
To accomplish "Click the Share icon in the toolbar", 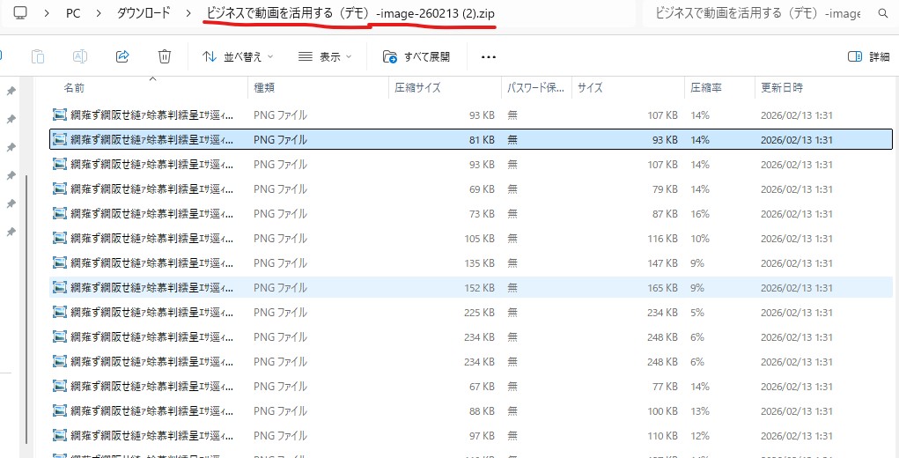I will coord(122,56).
